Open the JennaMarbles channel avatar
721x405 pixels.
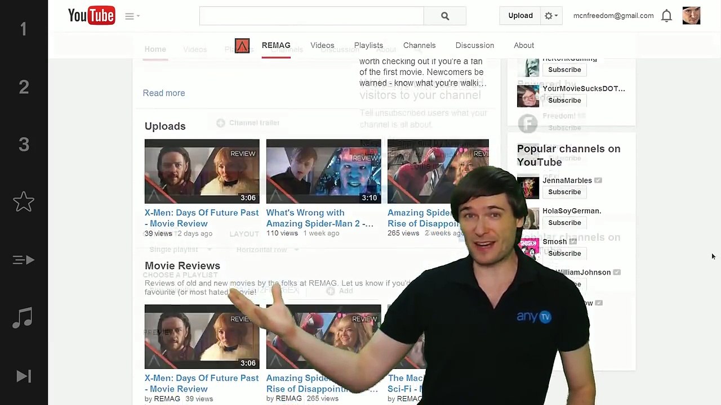(528, 187)
